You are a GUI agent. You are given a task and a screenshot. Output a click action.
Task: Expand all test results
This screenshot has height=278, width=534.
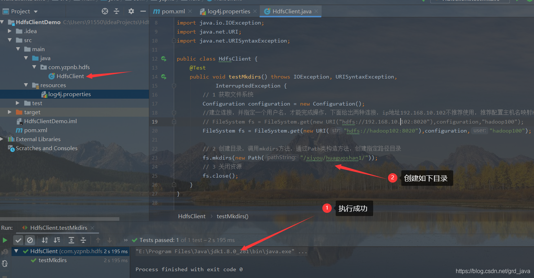point(71,240)
